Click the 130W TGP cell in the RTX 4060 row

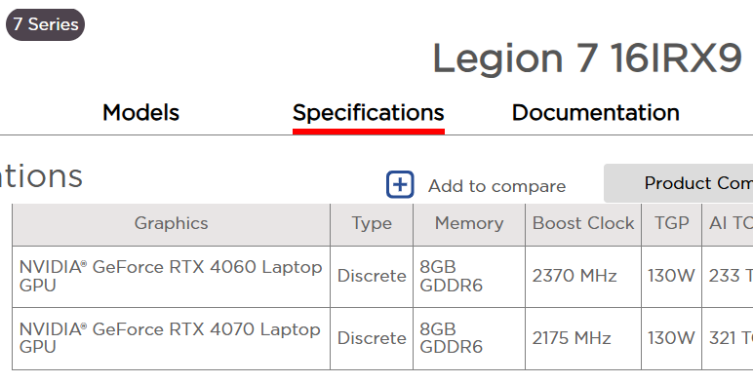pos(671,277)
